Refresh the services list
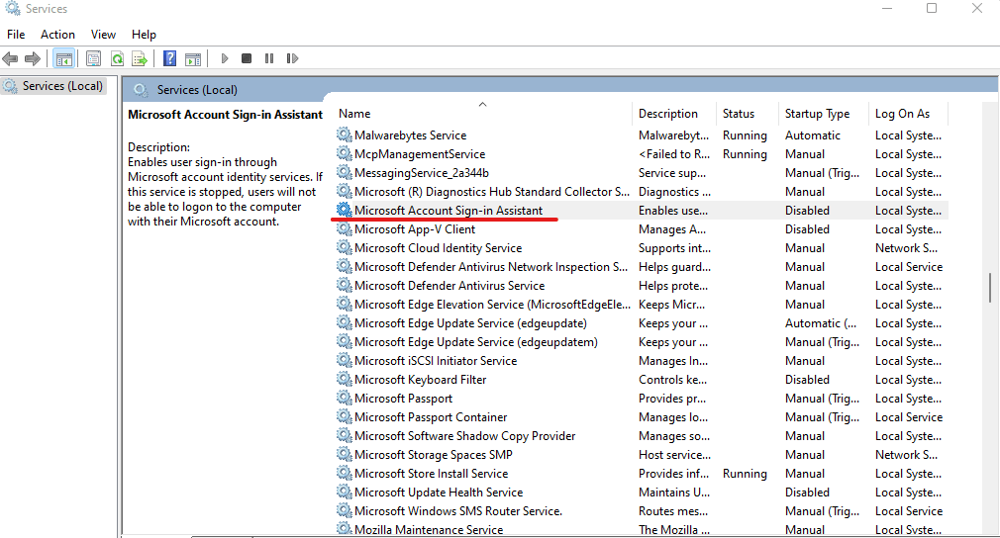The image size is (1000, 538). pos(117,58)
